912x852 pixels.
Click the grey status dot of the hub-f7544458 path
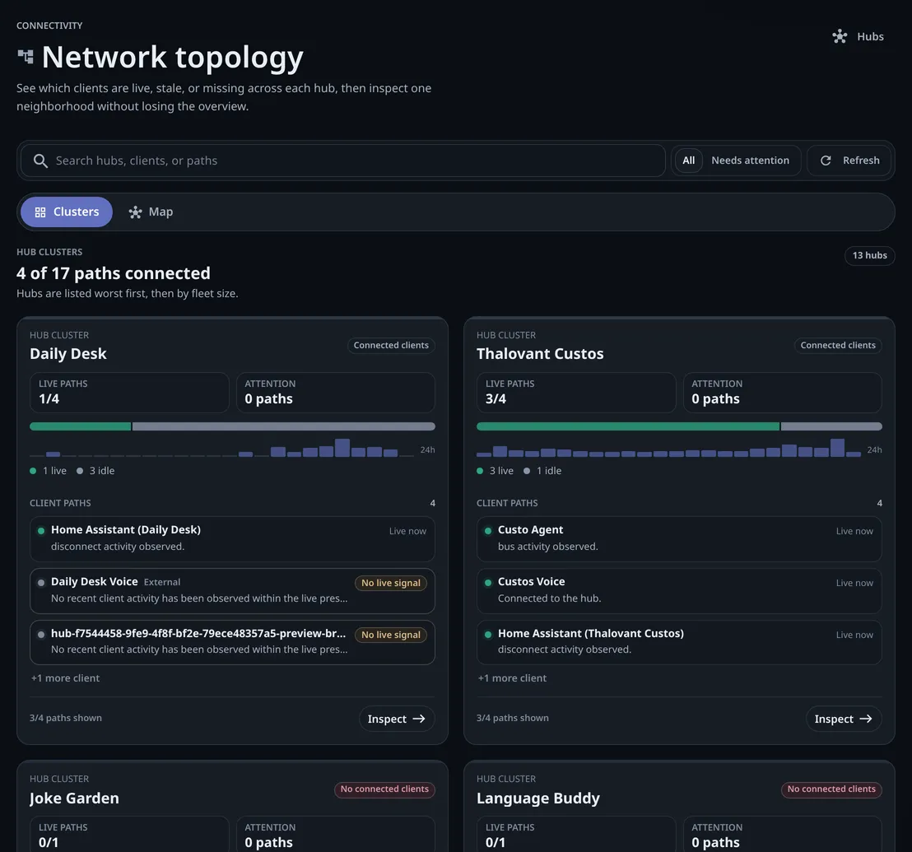pos(40,634)
